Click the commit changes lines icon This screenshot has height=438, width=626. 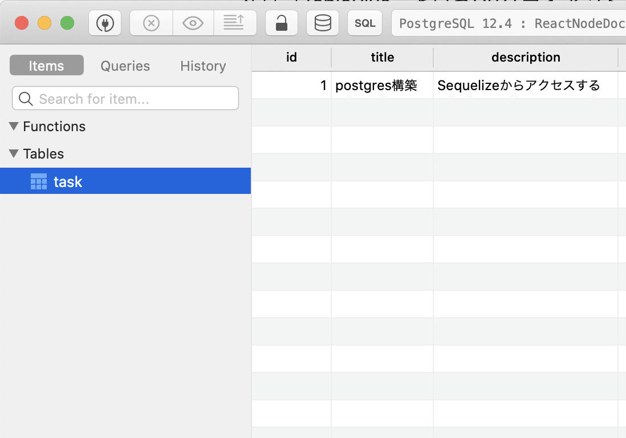pyautogui.click(x=235, y=23)
